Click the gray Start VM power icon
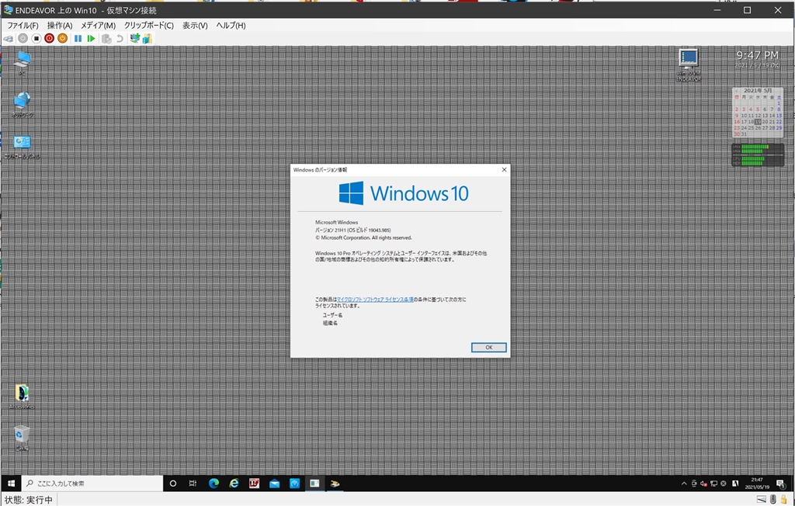This screenshot has width=795, height=506. 23,39
